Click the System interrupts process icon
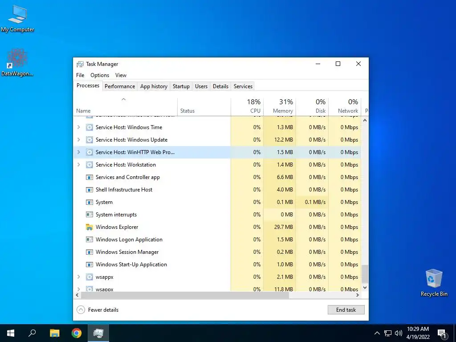The height and width of the screenshot is (342, 456). pyautogui.click(x=89, y=215)
